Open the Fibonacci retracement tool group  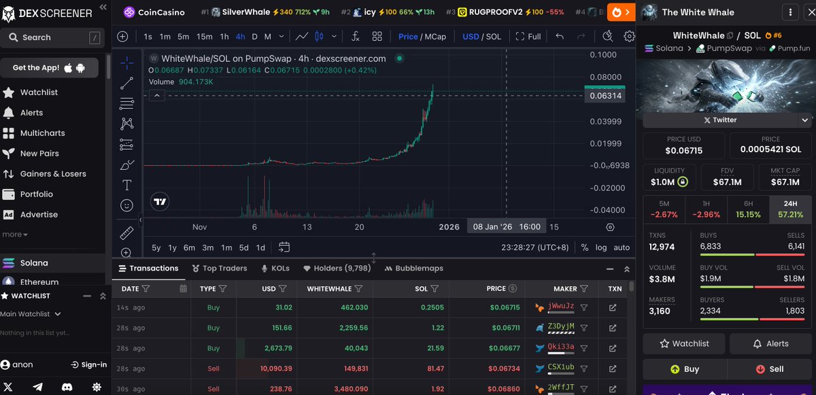126,103
